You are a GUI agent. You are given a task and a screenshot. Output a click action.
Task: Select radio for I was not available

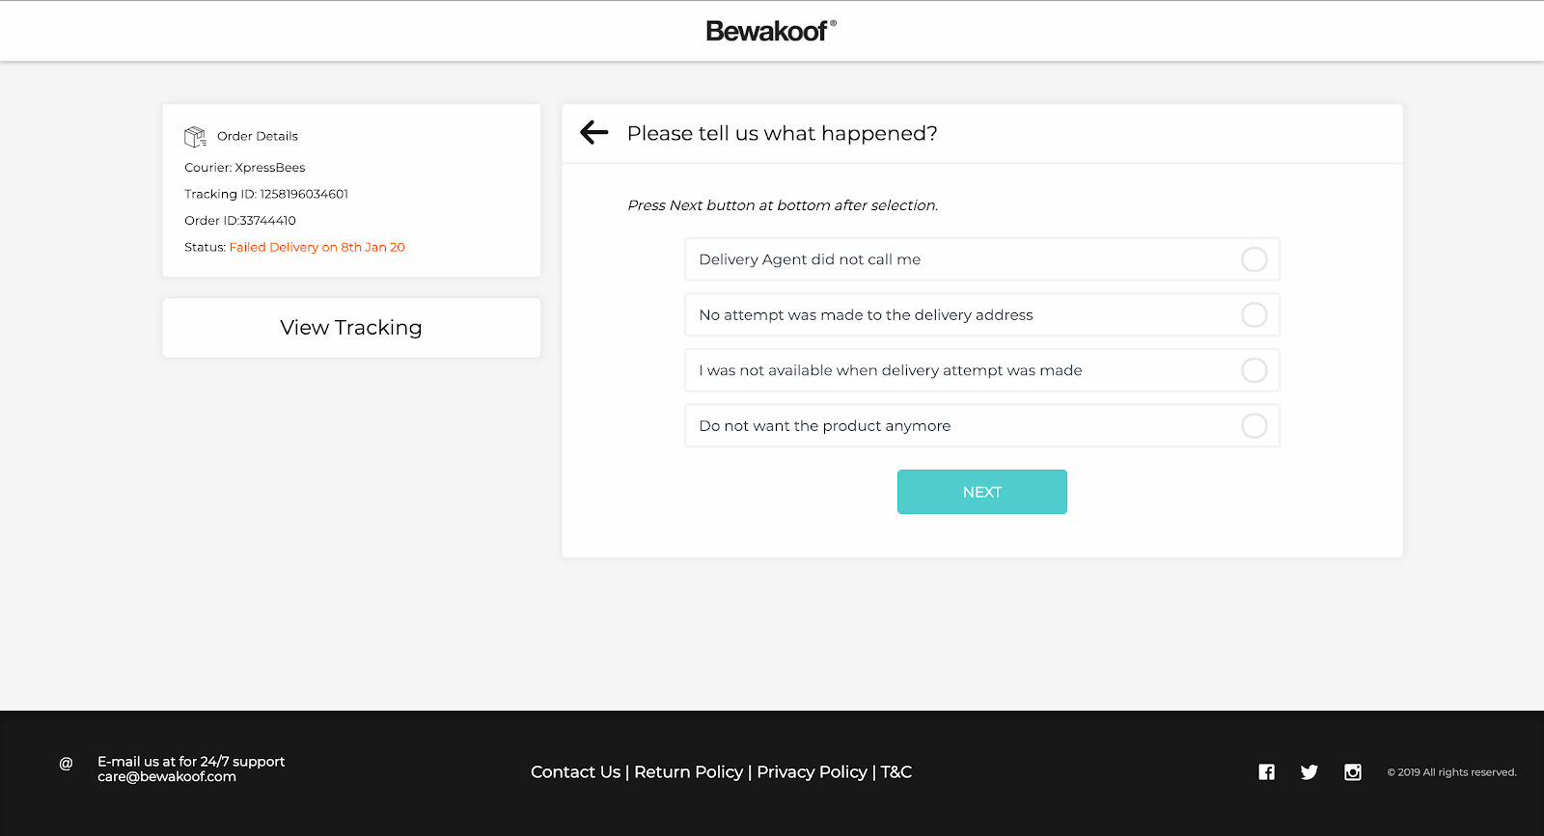click(x=1254, y=370)
